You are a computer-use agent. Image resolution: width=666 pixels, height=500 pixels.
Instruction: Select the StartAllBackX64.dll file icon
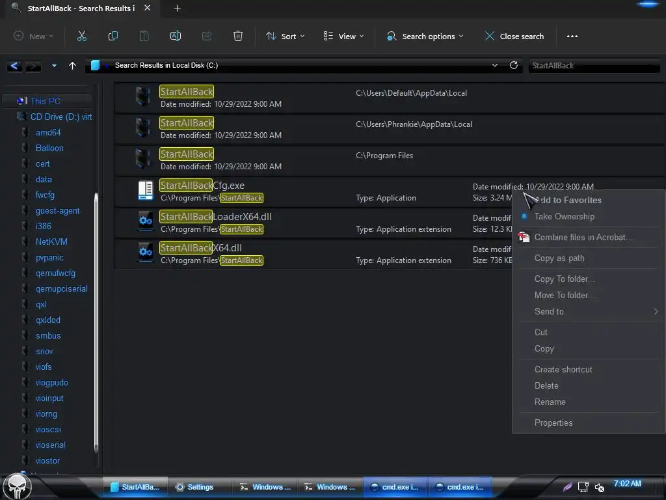coord(145,253)
